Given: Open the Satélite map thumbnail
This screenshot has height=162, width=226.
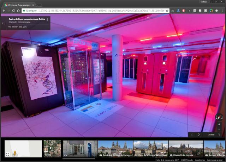Looking at the screenshot, I should tap(52, 149).
